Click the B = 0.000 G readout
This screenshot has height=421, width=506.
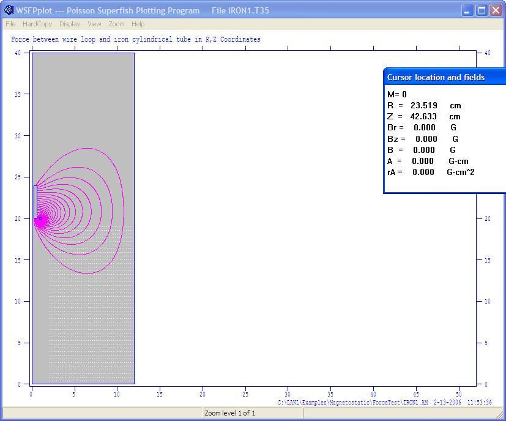click(422, 150)
